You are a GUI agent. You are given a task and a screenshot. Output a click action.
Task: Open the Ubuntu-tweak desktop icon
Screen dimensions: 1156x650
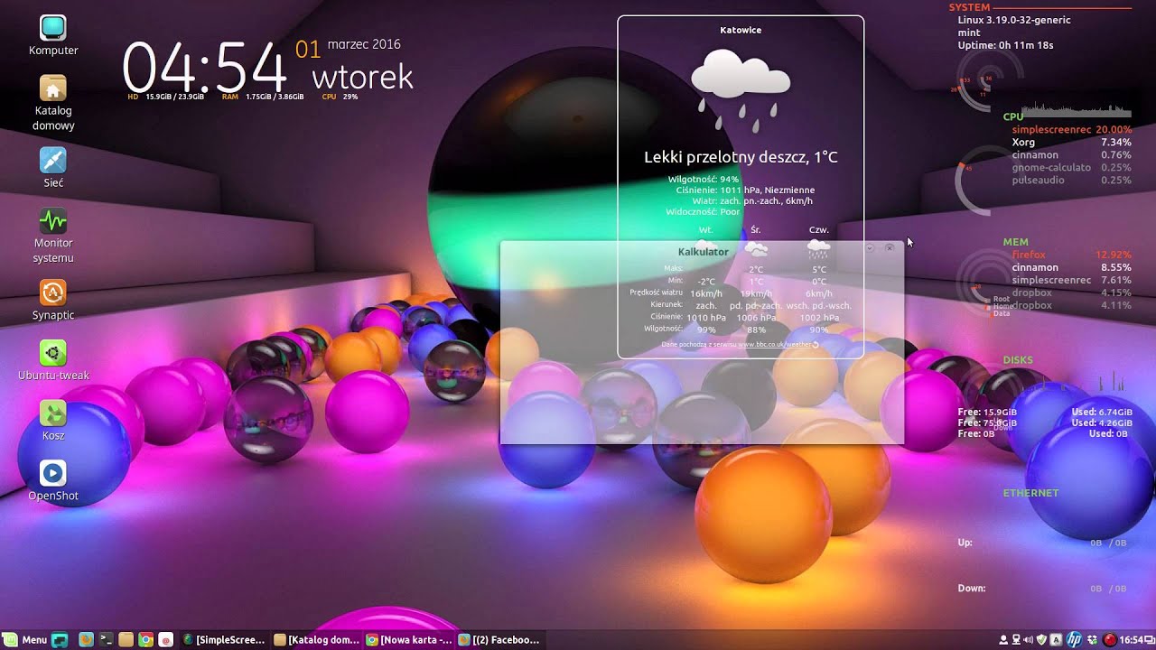[x=53, y=360]
